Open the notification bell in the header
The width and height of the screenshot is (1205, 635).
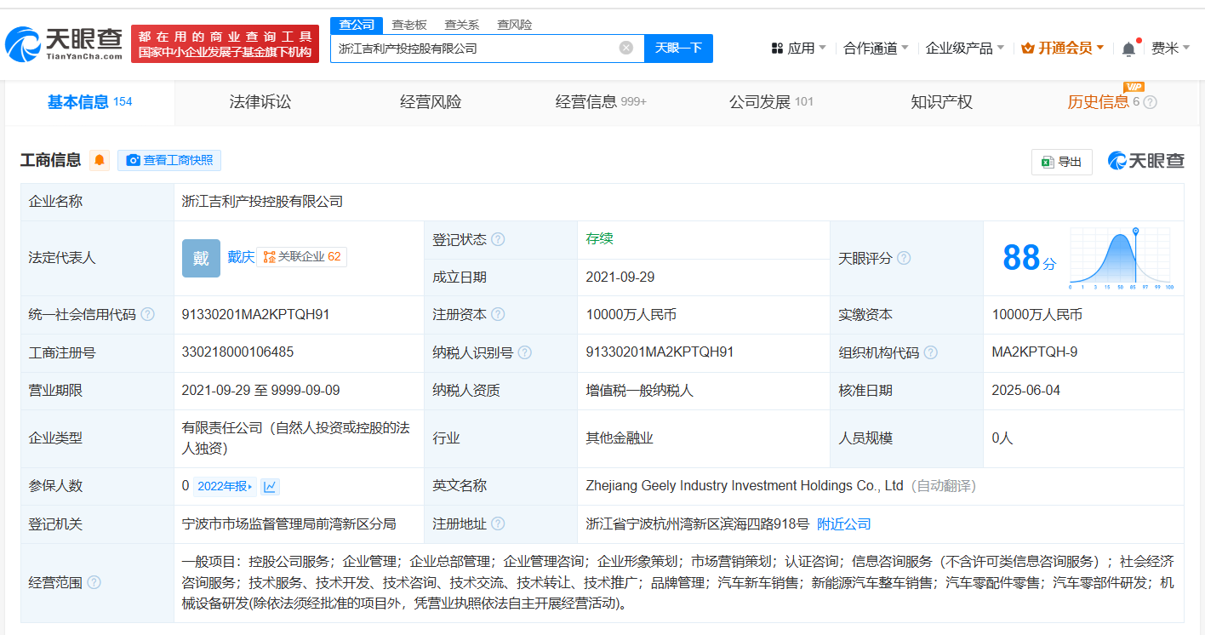coord(1128,49)
